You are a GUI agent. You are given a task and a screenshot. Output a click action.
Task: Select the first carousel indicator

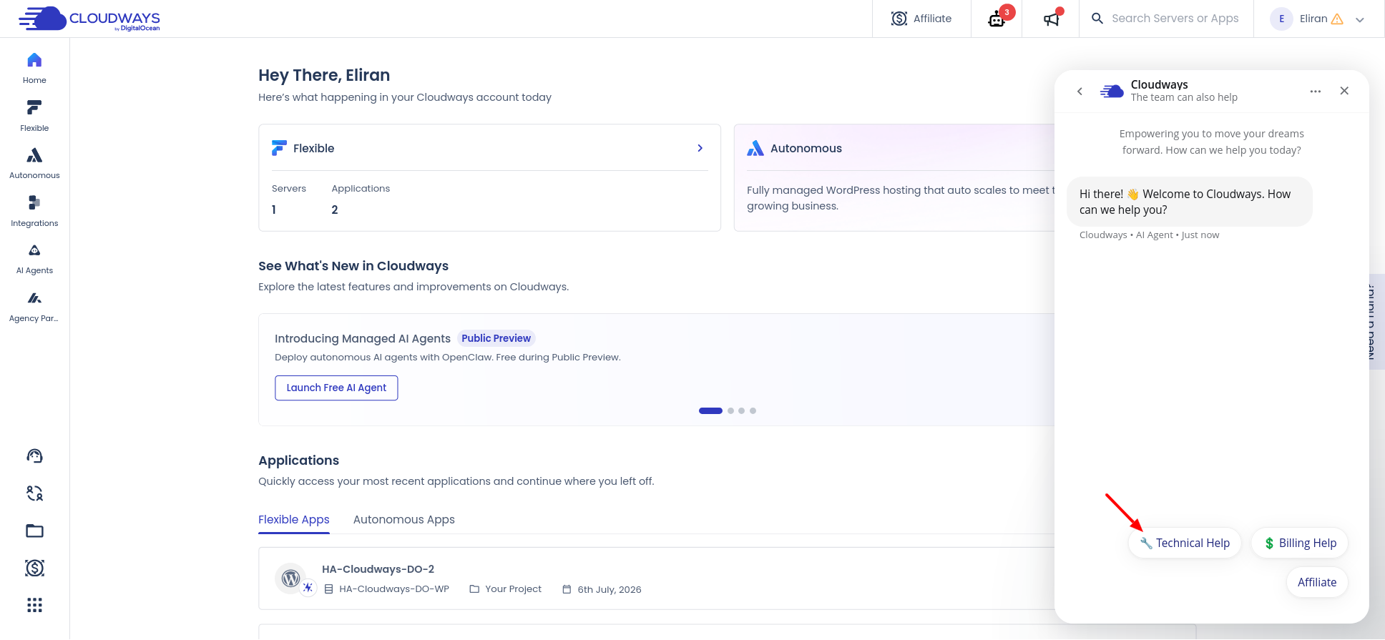pyautogui.click(x=710, y=410)
